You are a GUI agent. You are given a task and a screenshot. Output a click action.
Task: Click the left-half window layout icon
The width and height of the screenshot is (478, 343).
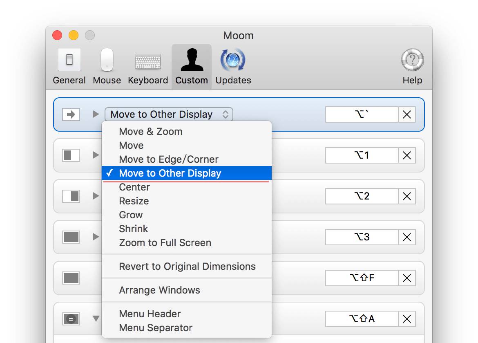pyautogui.click(x=71, y=155)
